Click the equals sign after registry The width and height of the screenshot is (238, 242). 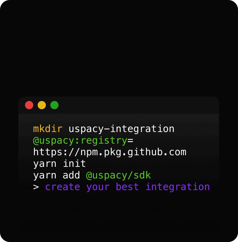pos(130,141)
